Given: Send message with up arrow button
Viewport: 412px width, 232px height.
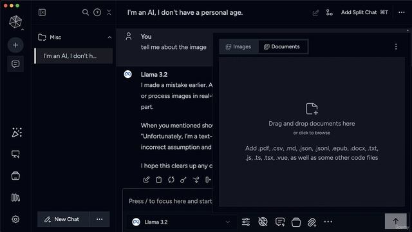Looking at the screenshot, I should 396,221.
